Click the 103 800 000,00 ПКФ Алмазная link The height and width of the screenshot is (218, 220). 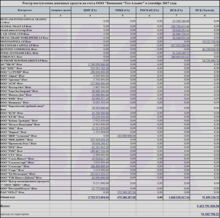click(x=126, y=136)
